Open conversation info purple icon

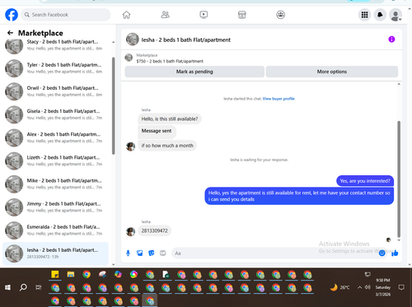coord(391,40)
